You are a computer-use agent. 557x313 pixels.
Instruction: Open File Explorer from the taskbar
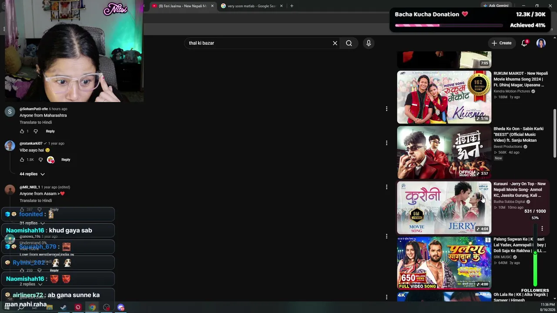pos(49,307)
